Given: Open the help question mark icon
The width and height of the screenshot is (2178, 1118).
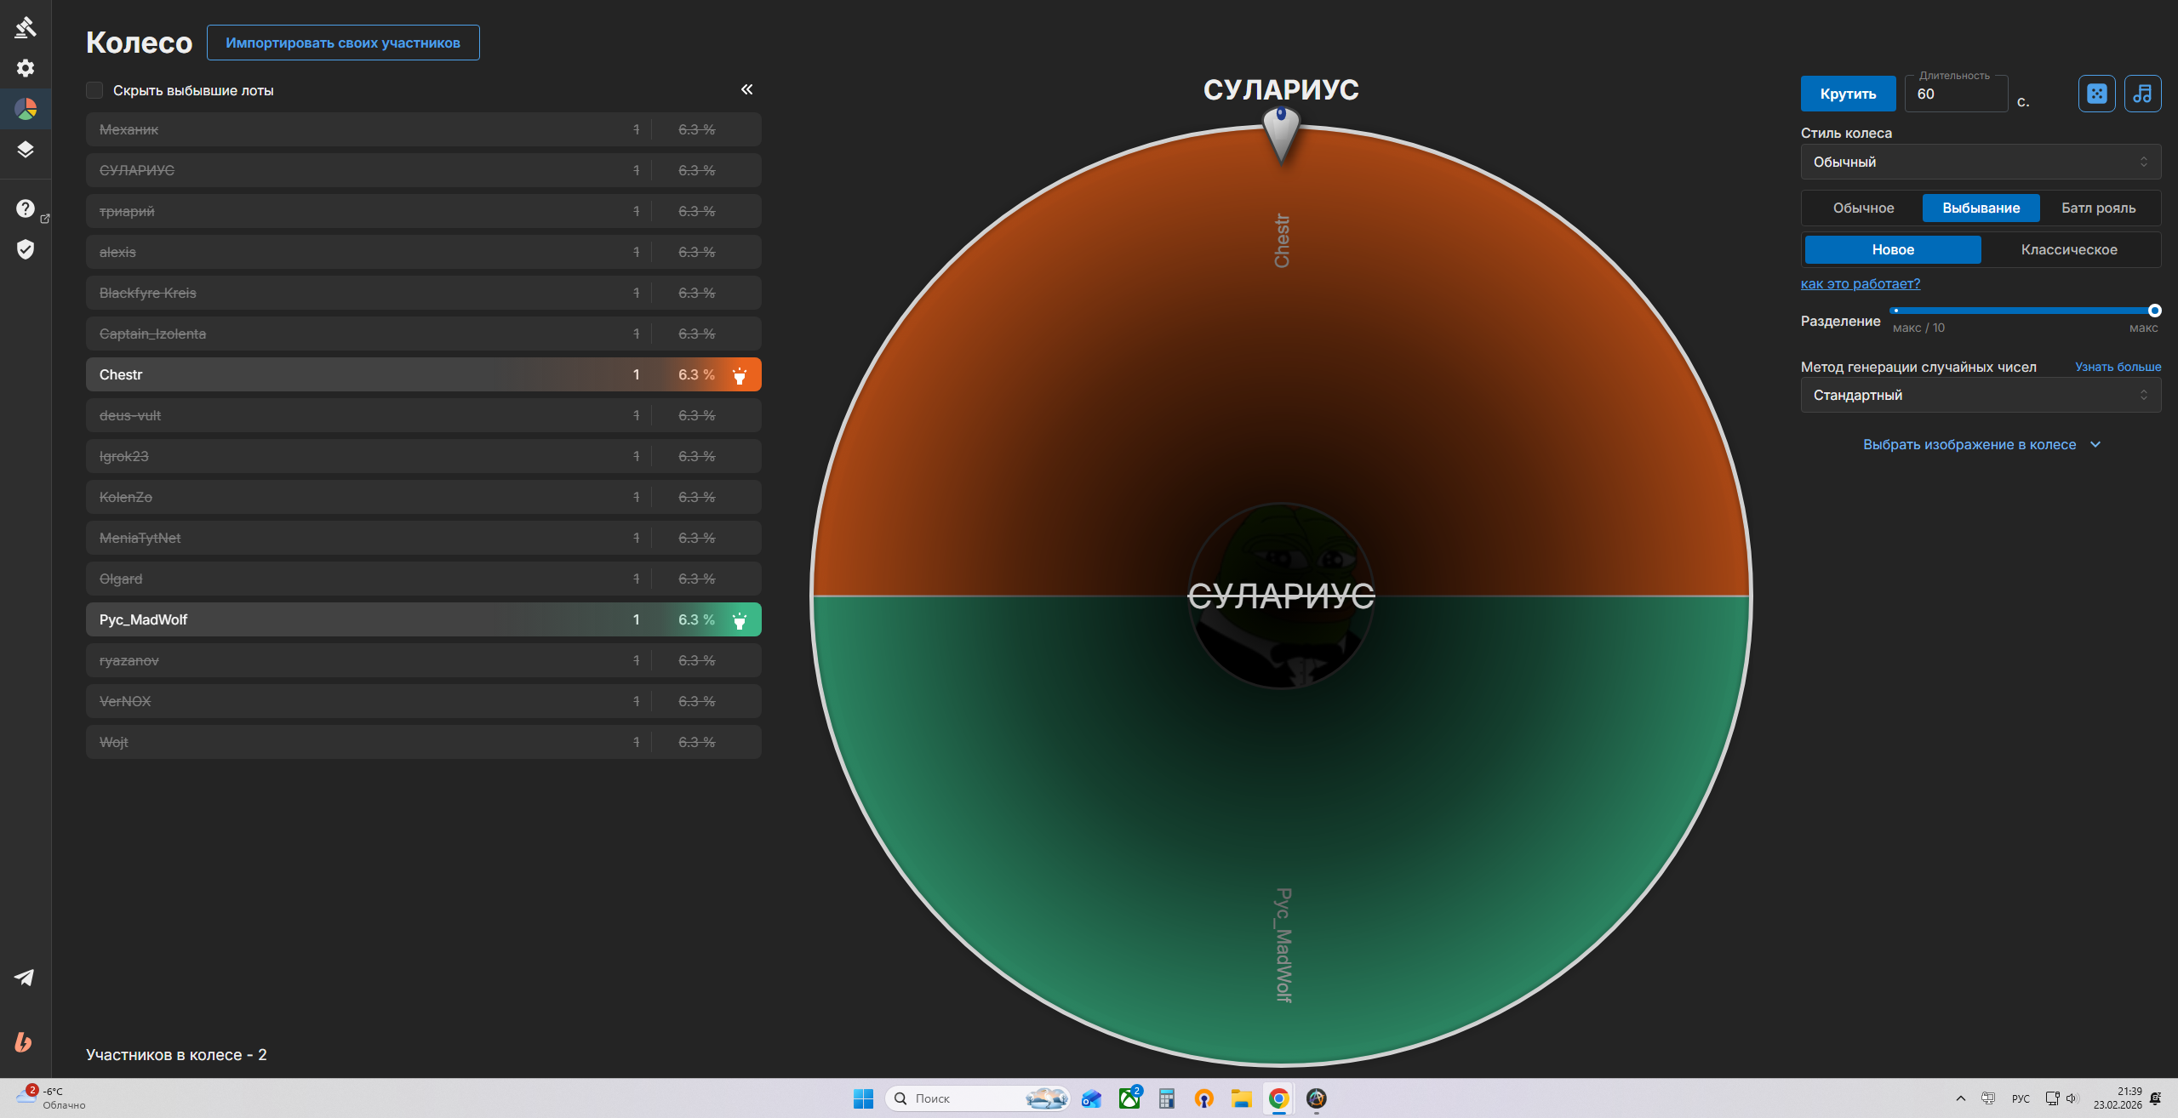Looking at the screenshot, I should pyautogui.click(x=26, y=208).
